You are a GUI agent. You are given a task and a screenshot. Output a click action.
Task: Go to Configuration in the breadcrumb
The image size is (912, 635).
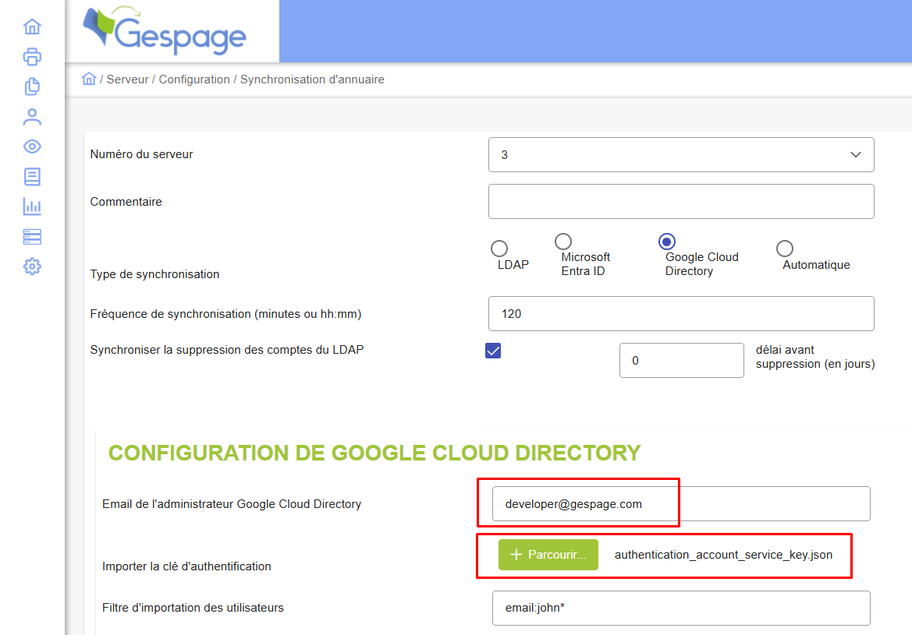pos(194,79)
